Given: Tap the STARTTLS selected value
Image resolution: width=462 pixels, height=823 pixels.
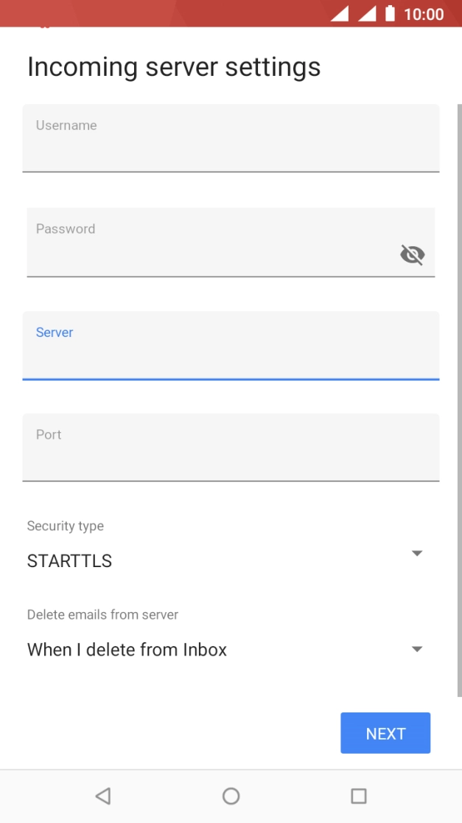Looking at the screenshot, I should (70, 561).
